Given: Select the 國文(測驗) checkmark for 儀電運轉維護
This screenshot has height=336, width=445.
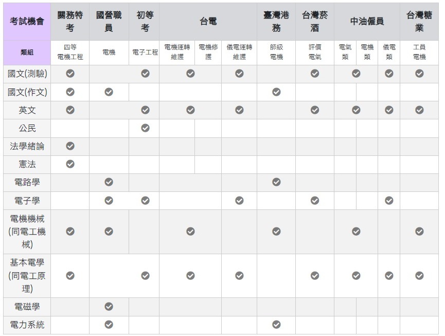Looking at the screenshot, I should point(239,74).
